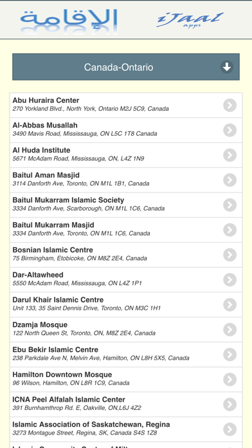Open Baitul Mukarram Islamic Society entry
252x448 pixels.
pyautogui.click(x=126, y=205)
